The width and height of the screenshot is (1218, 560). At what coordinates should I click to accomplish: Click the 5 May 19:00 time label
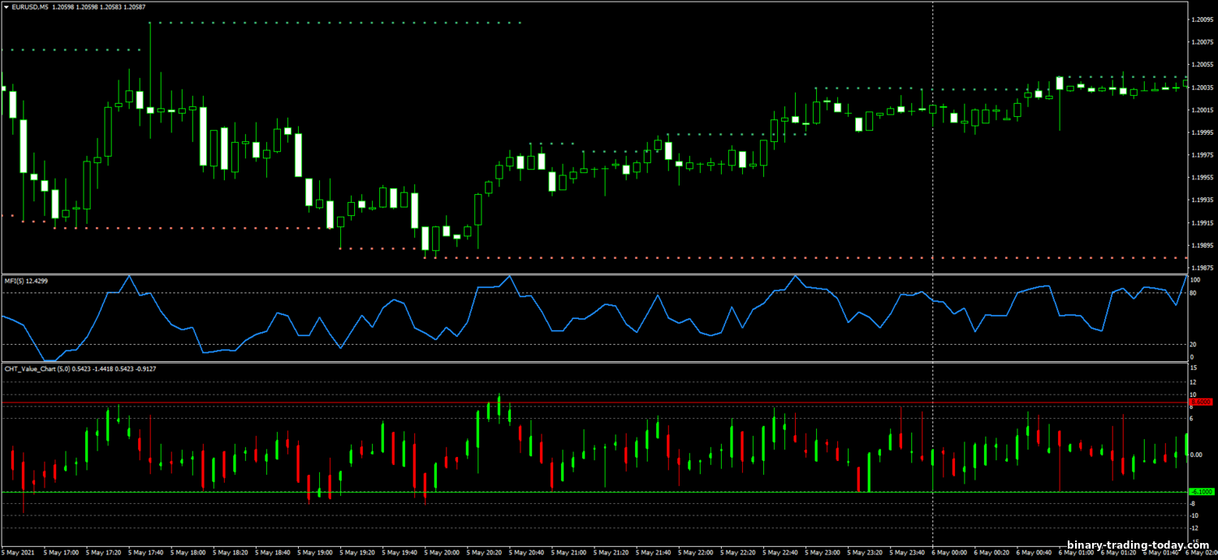coord(317,553)
